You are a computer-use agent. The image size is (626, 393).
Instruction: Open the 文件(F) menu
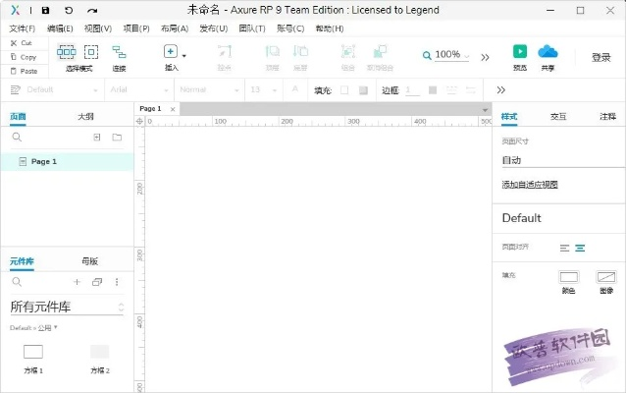click(22, 28)
